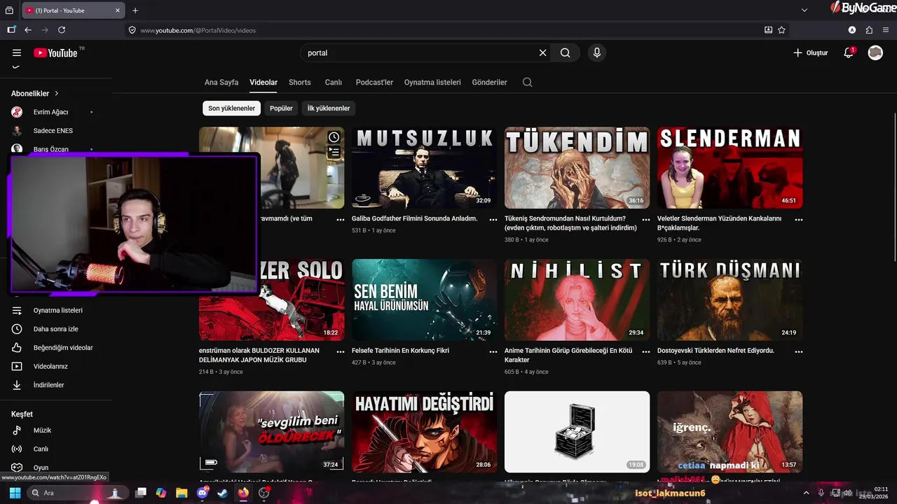Open the browser sidebar toggle icon
897x504 pixels.
[11, 30]
